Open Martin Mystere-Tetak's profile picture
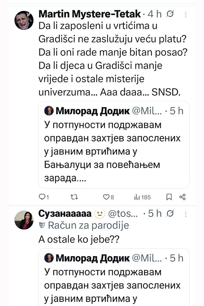The image size is (204, 306). (x=23, y=20)
